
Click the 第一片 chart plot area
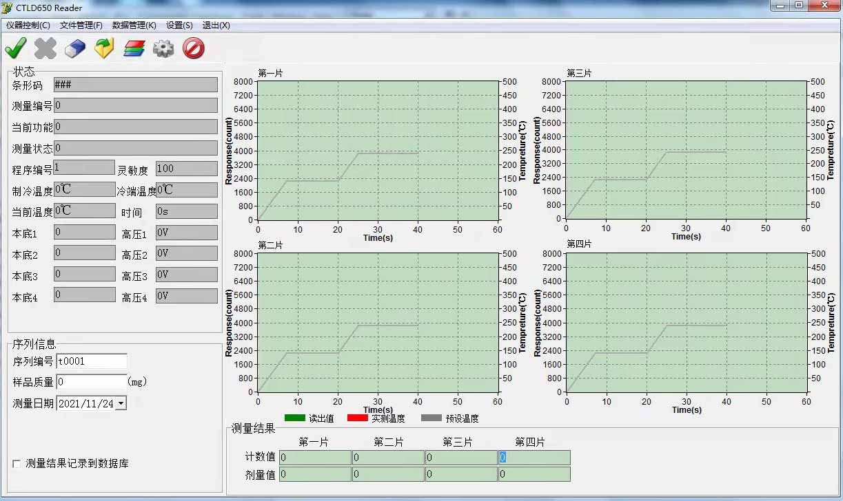tap(378, 151)
